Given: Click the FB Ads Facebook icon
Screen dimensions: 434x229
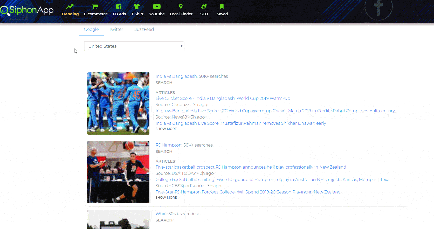Looking at the screenshot, I should click(119, 6).
